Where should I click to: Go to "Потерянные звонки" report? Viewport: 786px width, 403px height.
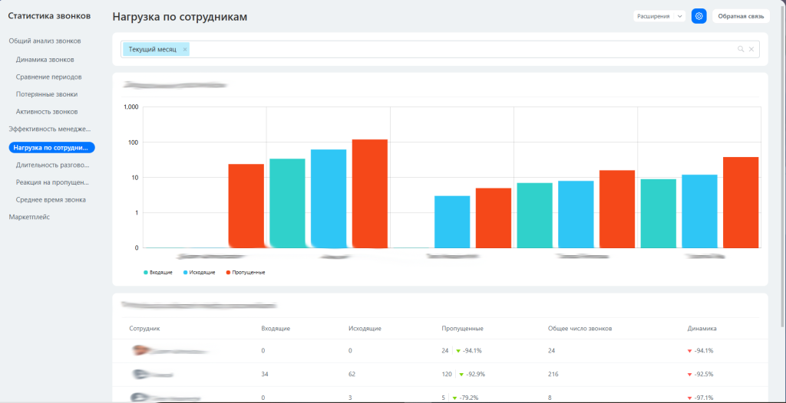tap(46, 94)
